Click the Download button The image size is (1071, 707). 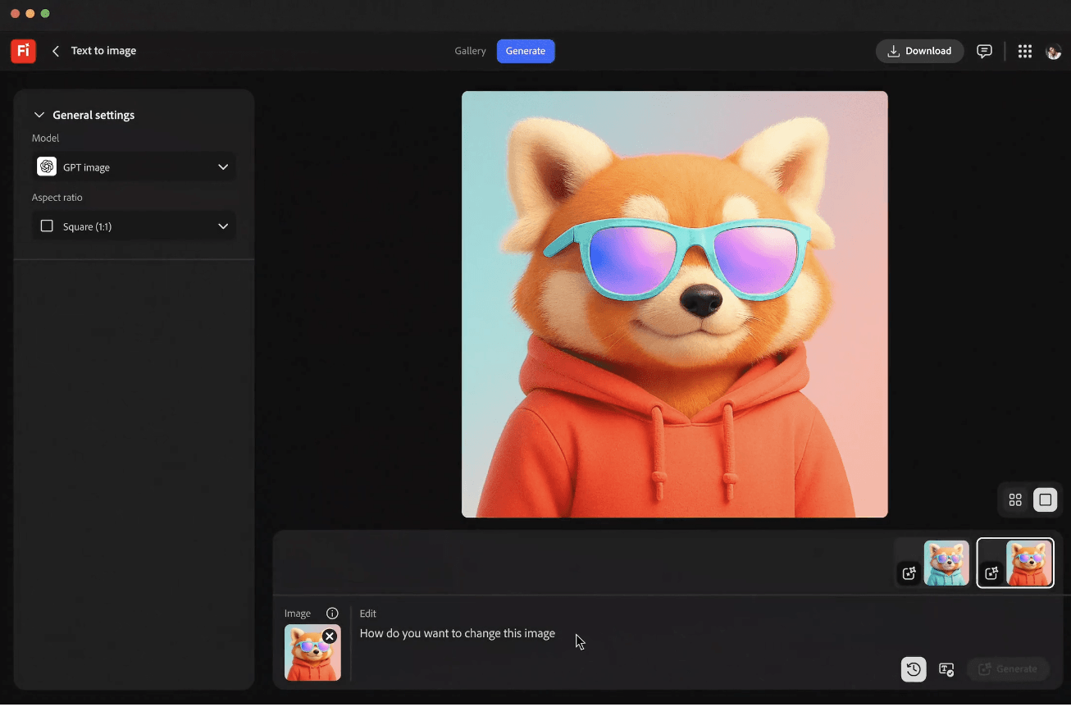[919, 51]
